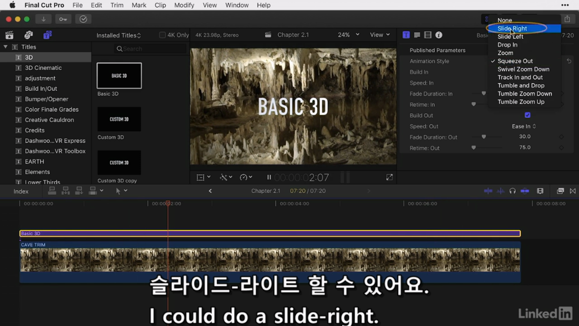Image resolution: width=579 pixels, height=326 pixels.
Task: Open the Text inspector tab icon
Action: point(406,35)
